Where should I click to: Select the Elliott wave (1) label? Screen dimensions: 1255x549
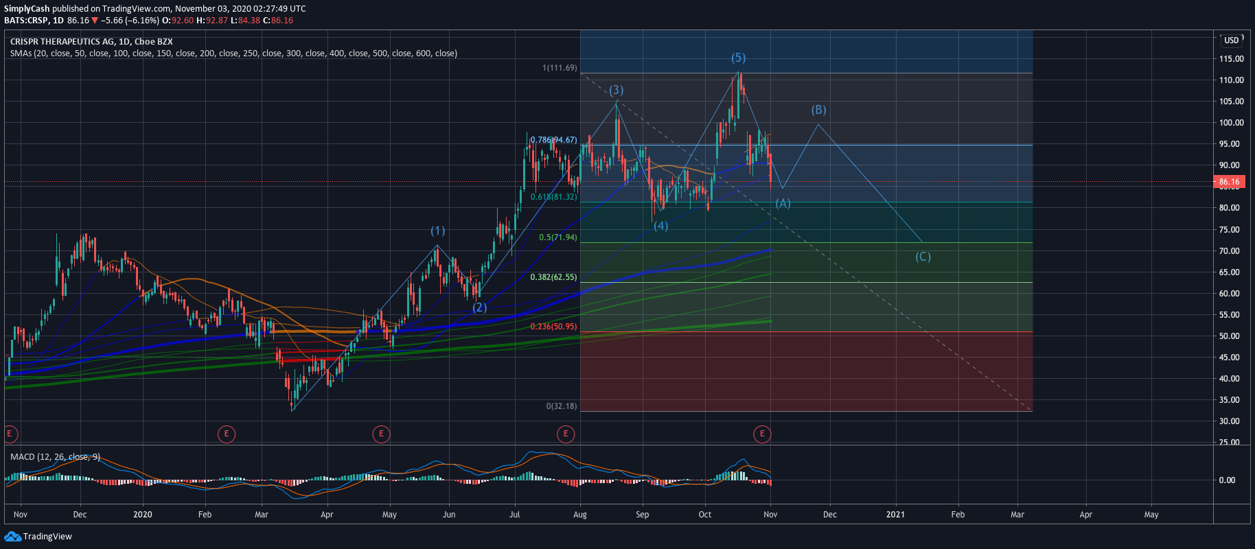pyautogui.click(x=437, y=231)
